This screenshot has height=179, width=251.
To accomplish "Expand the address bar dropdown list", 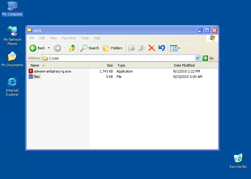I will (x=198, y=58).
